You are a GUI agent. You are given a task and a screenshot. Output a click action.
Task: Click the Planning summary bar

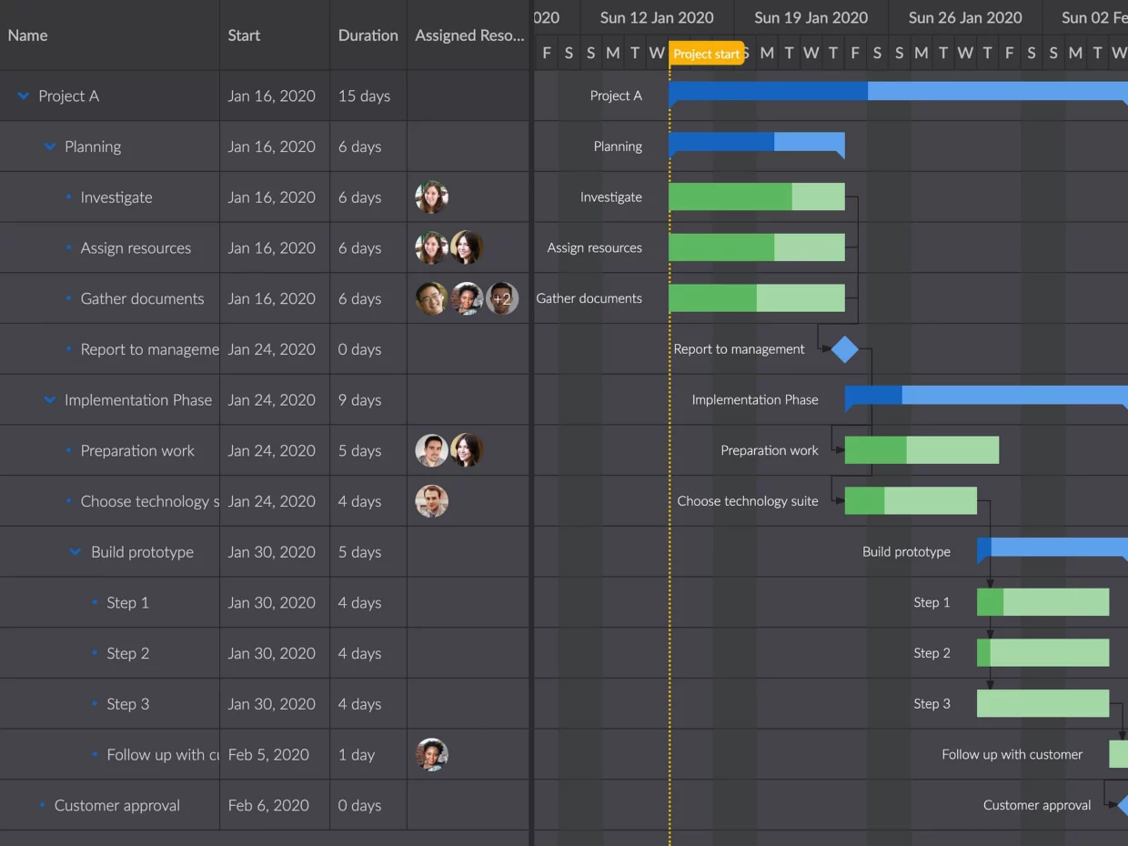pos(757,142)
